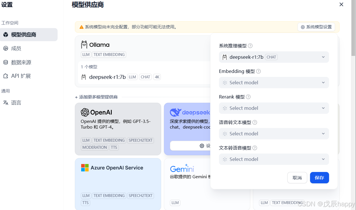356x210 pixels.
Task: Click help icon beside 系统推理模型
Action: click(x=250, y=46)
